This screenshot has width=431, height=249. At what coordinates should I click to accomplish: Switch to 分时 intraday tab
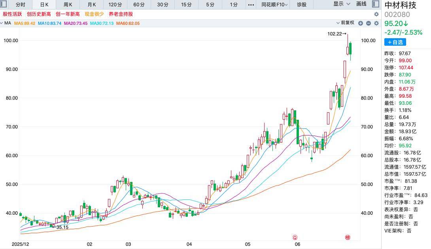point(20,5)
